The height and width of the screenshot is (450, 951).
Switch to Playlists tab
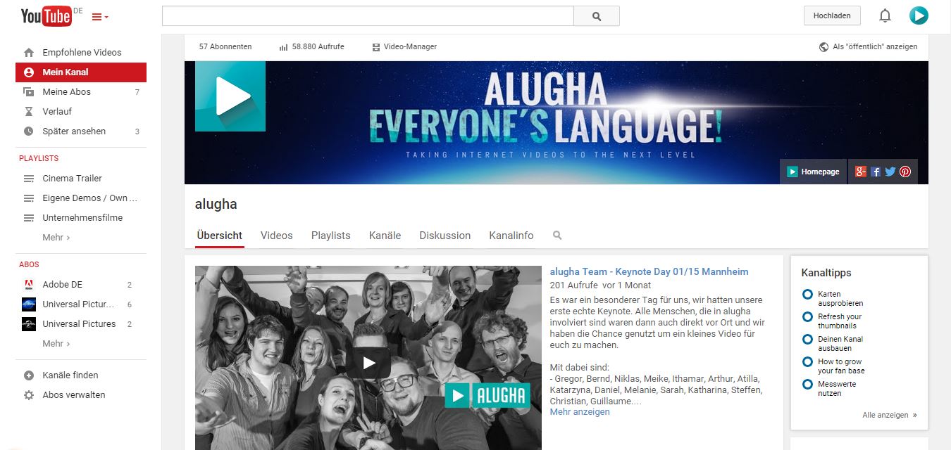[331, 236]
